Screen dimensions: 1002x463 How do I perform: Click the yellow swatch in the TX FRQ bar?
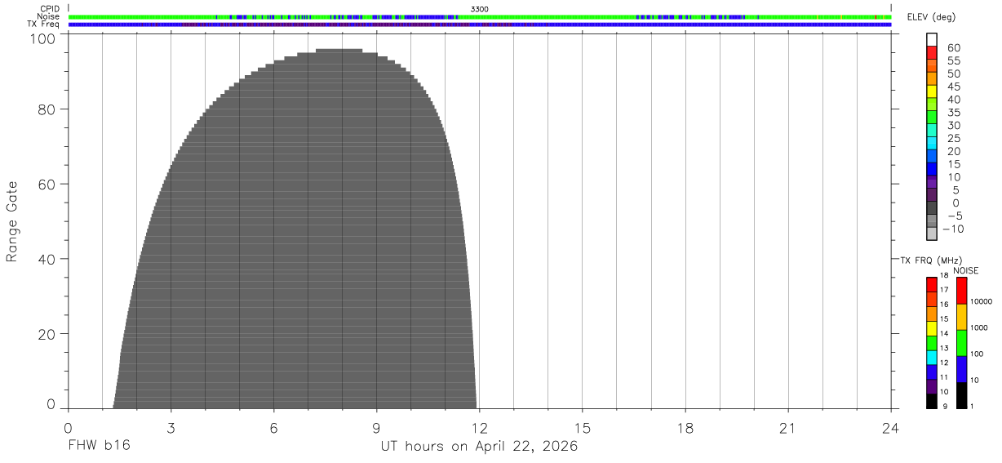click(x=932, y=329)
